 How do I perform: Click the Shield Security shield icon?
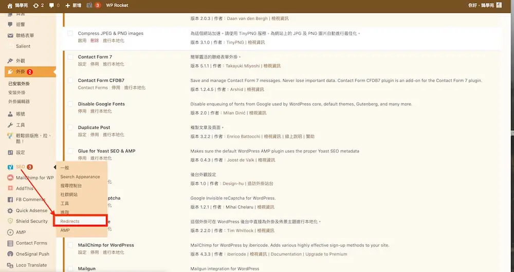(x=10, y=221)
